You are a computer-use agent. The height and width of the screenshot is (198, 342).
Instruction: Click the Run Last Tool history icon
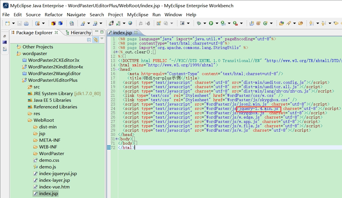point(223,23)
